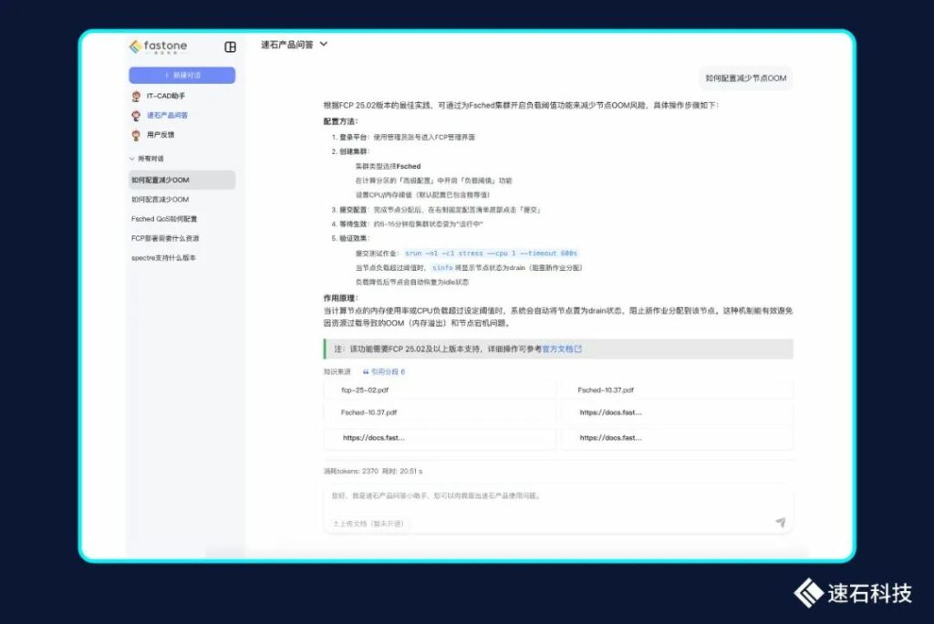
Task: Toggle the sidebar layout panel icon
Action: 230,47
